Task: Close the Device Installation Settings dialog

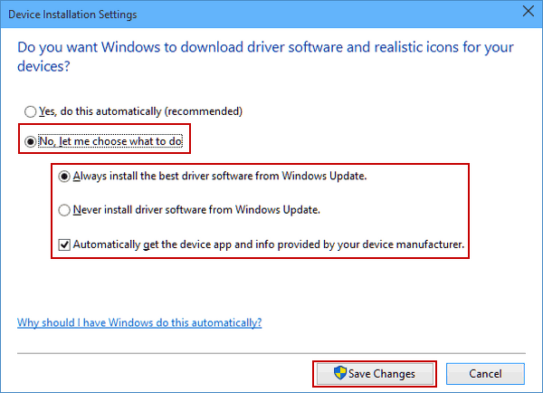Action: [524, 12]
